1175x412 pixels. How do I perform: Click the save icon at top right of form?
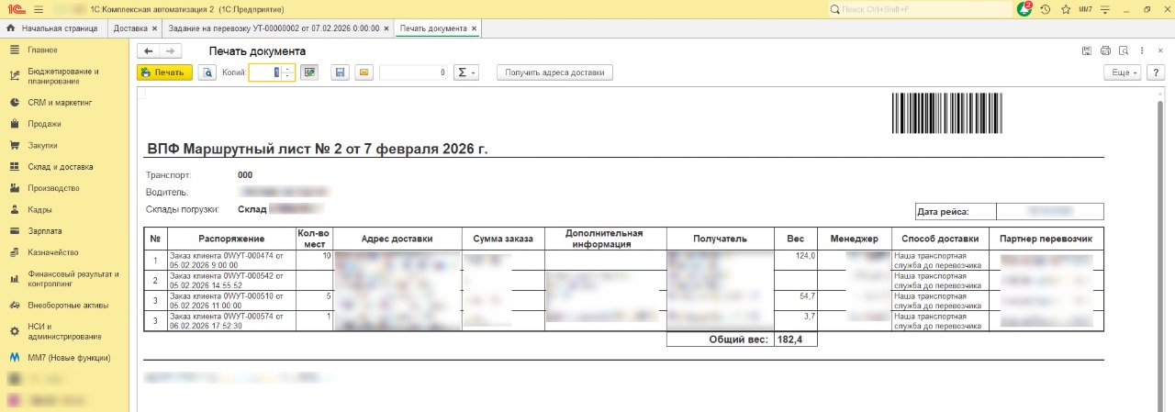(1087, 50)
